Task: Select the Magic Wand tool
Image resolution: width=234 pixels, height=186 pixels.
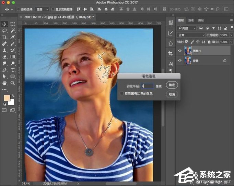Action: 13,31
